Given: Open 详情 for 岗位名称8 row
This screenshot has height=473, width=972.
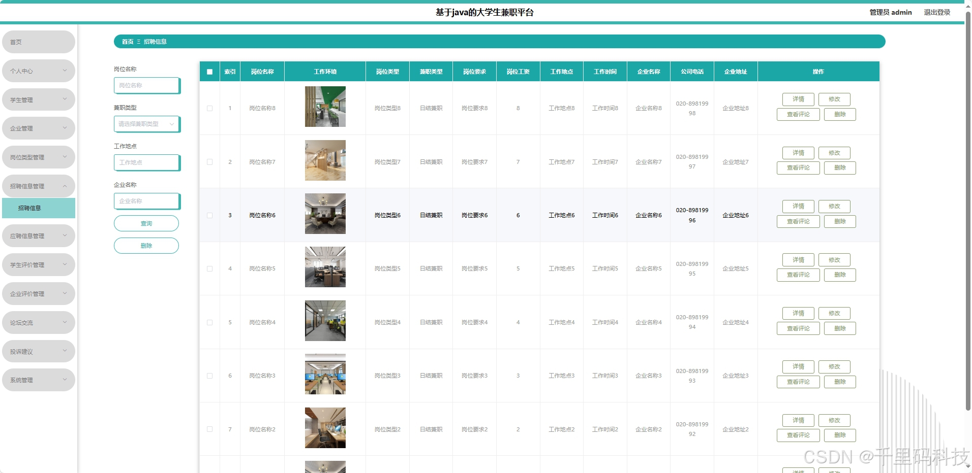Looking at the screenshot, I should click(x=798, y=99).
